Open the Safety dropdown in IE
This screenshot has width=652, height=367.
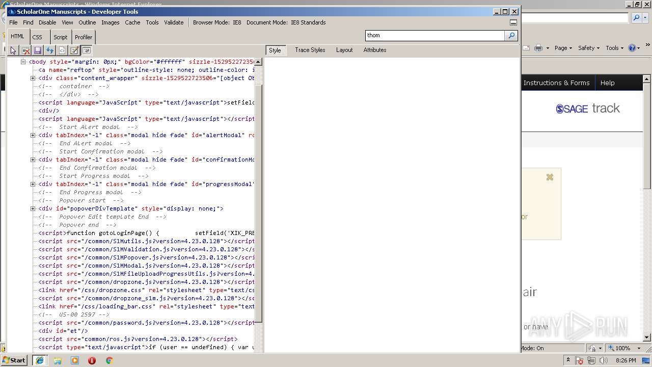point(589,48)
